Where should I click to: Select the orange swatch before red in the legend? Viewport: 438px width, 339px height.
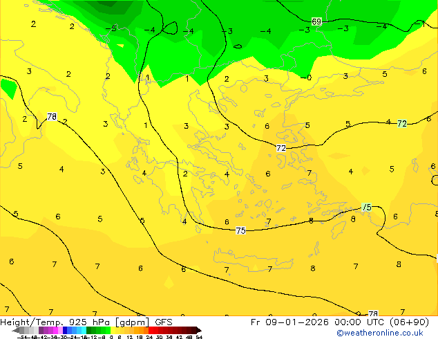[146, 331]
